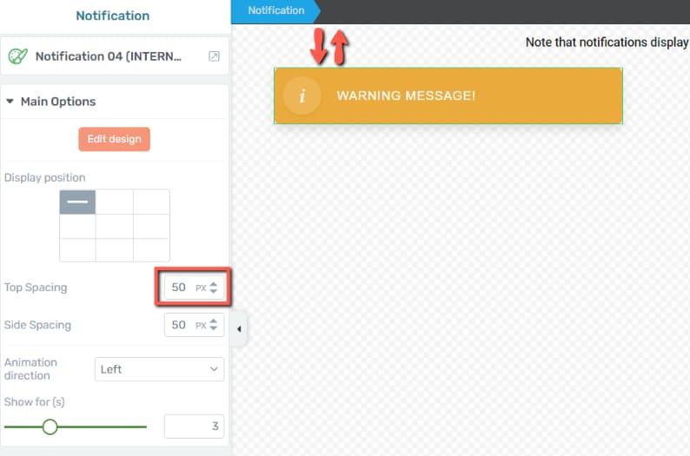Click the info icon on warning notification
Viewport: 690px width, 456px height.
(x=302, y=96)
